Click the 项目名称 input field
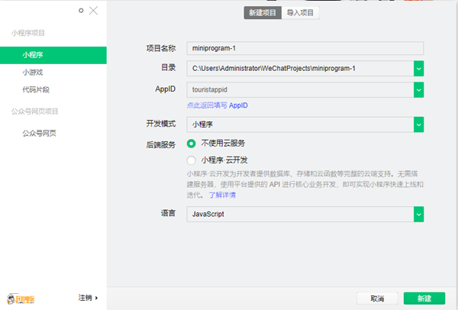Screen dimensions: 458x310 [304, 47]
